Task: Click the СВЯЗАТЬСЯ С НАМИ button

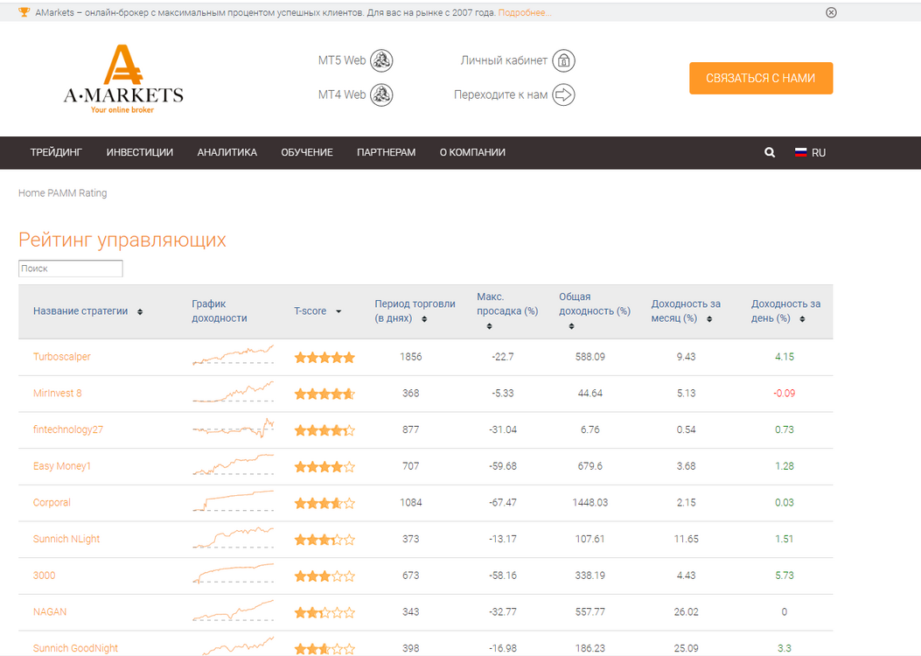Action: coord(761,78)
